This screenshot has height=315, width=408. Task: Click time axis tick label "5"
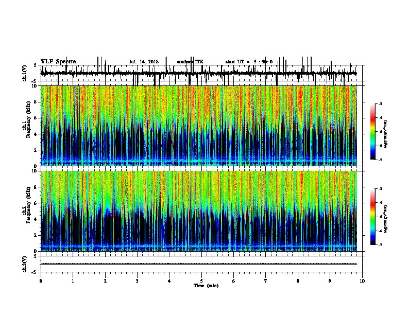tap(201, 281)
